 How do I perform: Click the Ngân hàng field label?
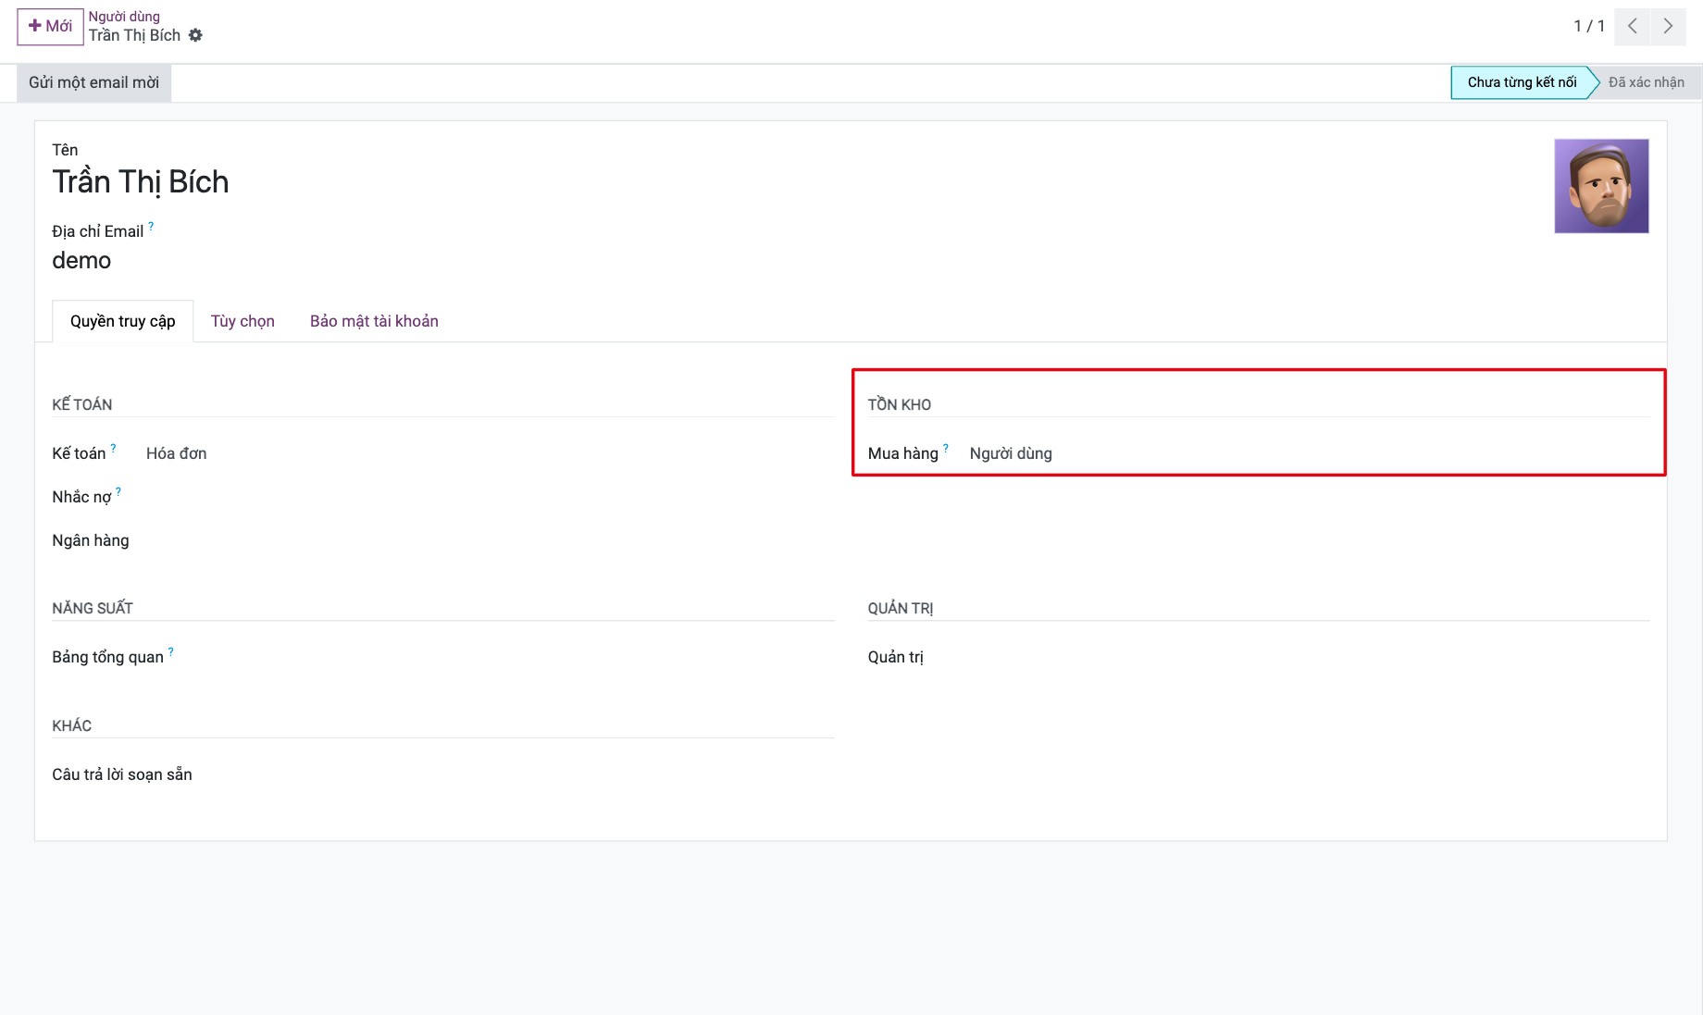pyautogui.click(x=91, y=540)
